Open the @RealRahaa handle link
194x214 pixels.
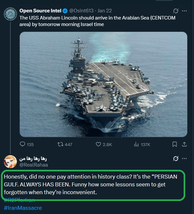[x=34, y=165]
